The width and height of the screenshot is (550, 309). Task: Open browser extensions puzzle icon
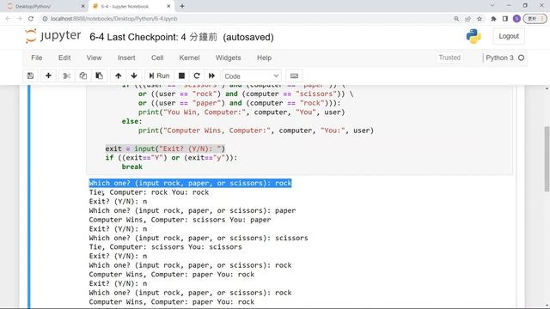click(x=493, y=19)
